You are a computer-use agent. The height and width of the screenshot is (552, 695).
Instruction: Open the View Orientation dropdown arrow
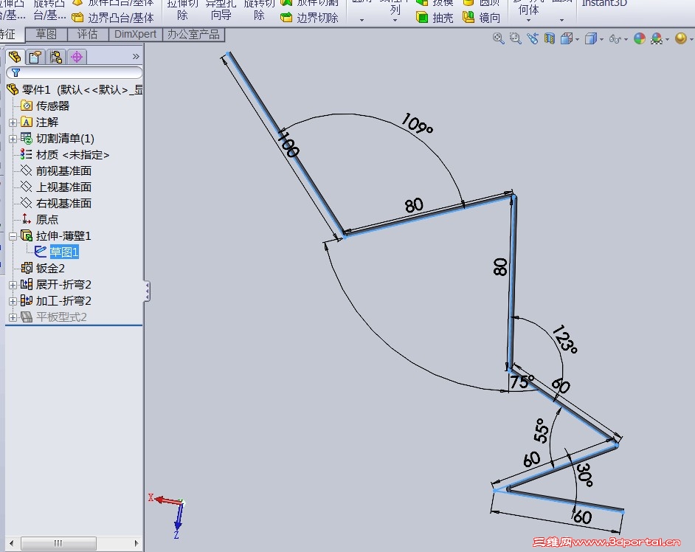pyautogui.click(x=577, y=39)
